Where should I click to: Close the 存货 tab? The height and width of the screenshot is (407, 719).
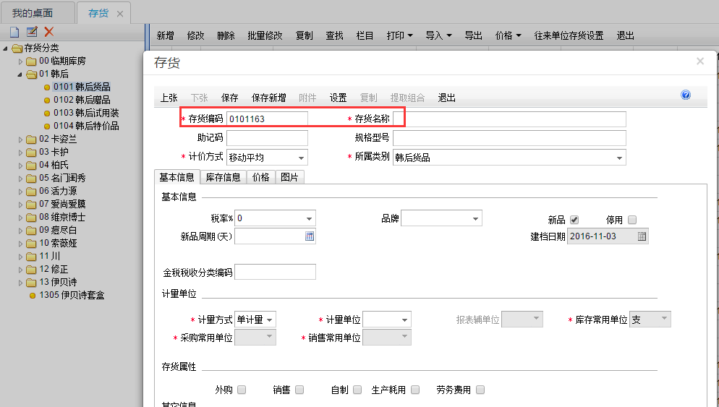pos(119,14)
